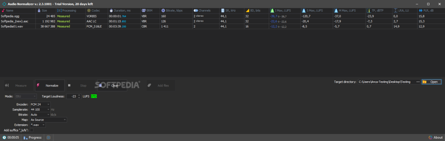Expand the Bitrate dropdown showing Auto

pyautogui.click(x=40, y=114)
